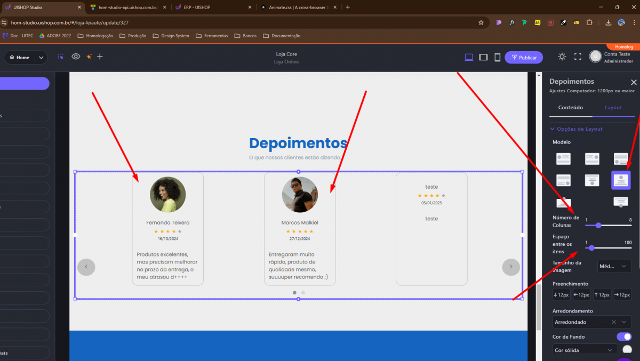Screen dimensions: 640x361
Task: Open the Tamanho da Imagem dropdown
Action: [x=614, y=266]
